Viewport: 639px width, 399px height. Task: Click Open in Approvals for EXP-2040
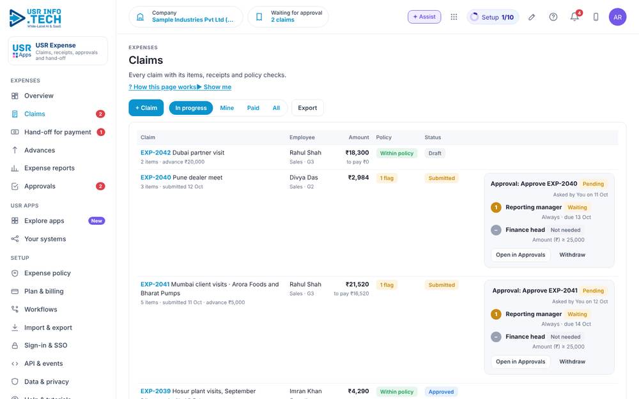coord(520,255)
